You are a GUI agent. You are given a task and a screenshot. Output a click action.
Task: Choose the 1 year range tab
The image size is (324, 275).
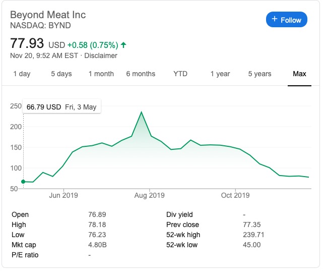pos(220,74)
